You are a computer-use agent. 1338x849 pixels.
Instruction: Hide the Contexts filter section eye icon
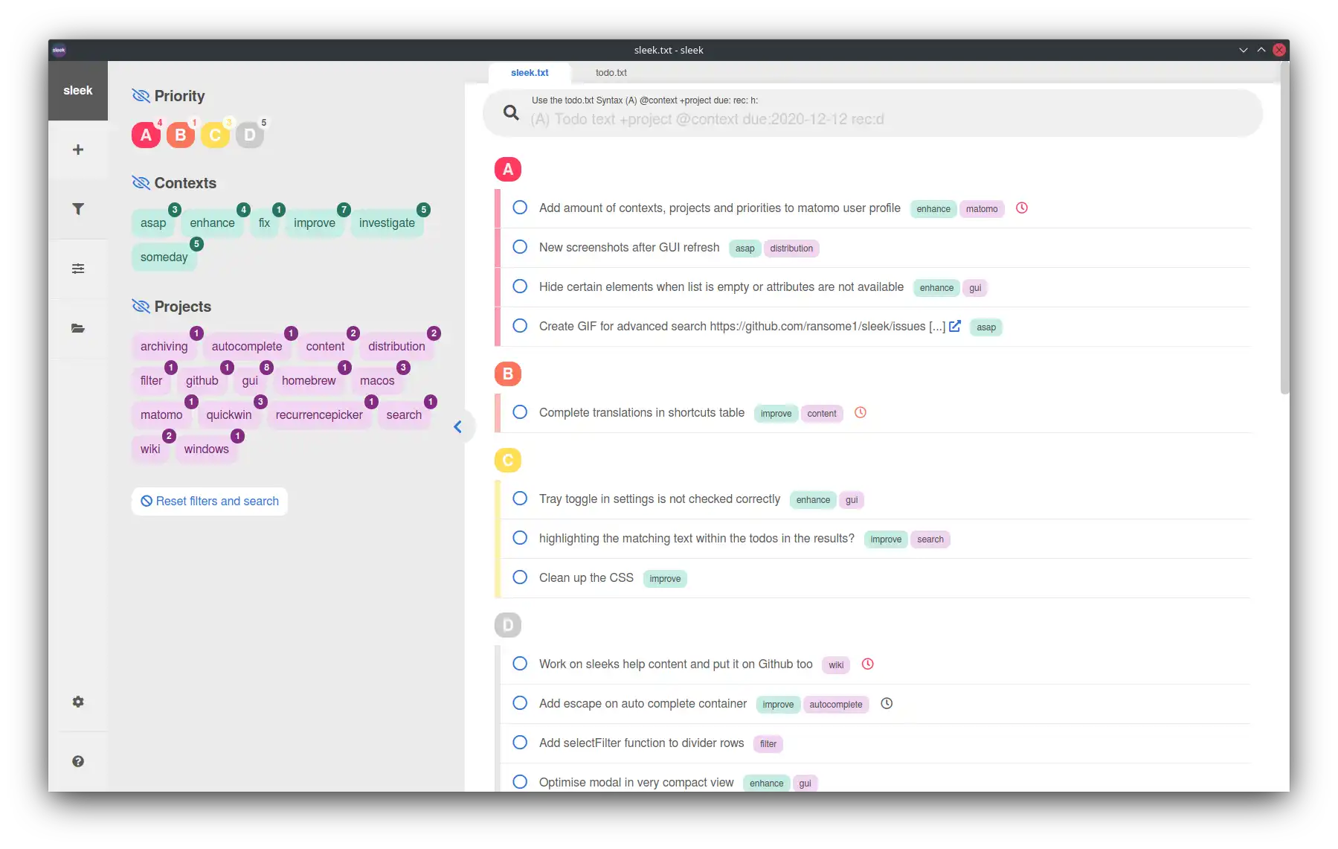[141, 183]
